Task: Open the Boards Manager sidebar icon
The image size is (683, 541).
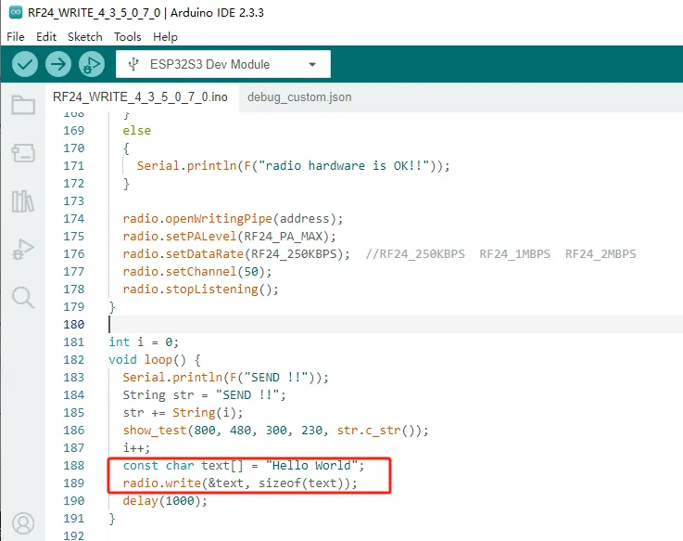Action: (x=23, y=152)
